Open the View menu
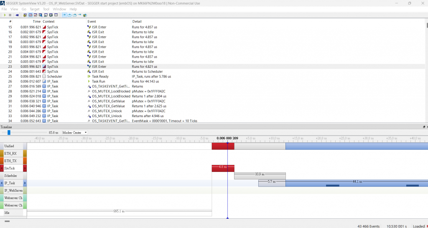The image size is (428, 228). (x=14, y=9)
